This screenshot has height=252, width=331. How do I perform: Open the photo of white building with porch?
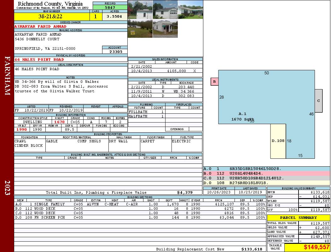pos(165,29)
